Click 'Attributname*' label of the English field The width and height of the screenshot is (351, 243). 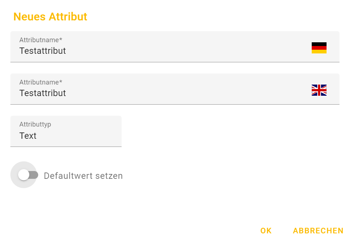(41, 82)
